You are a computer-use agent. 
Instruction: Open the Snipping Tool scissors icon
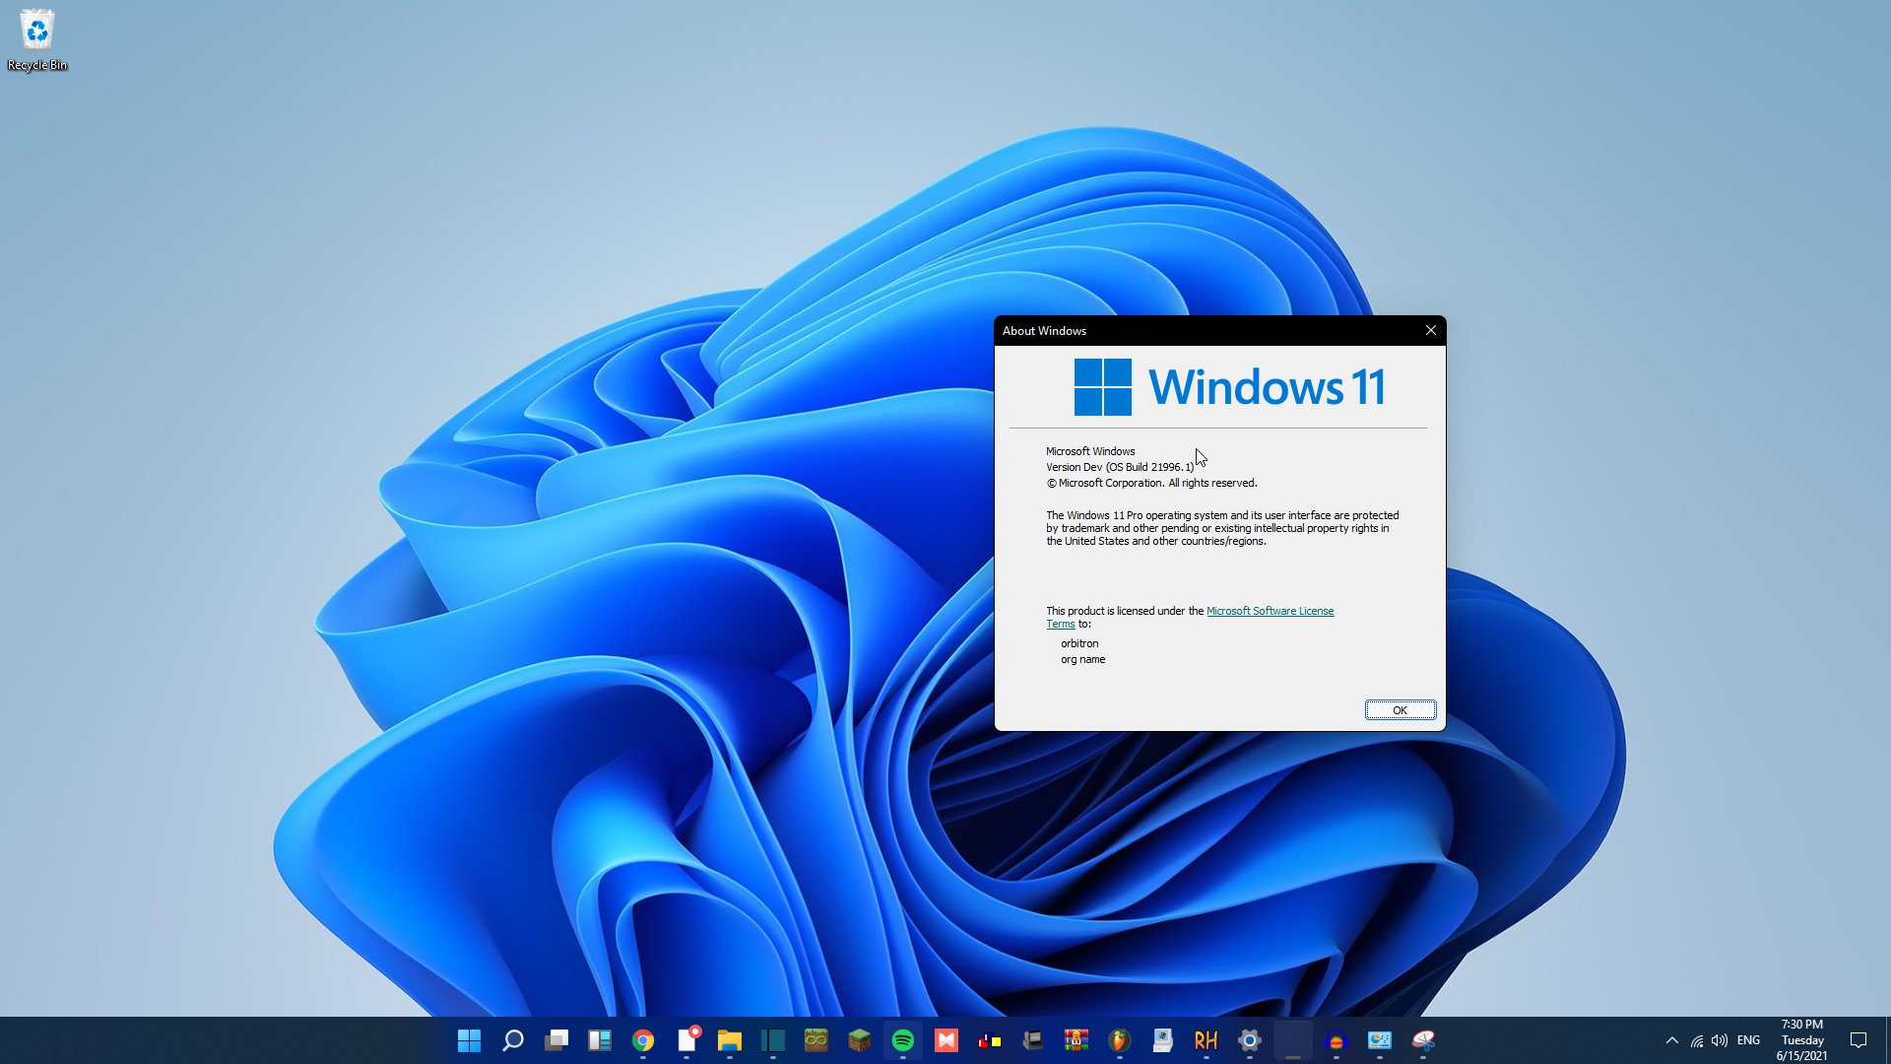pos(1423,1040)
